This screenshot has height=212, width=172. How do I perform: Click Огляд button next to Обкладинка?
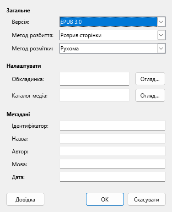point(150,79)
